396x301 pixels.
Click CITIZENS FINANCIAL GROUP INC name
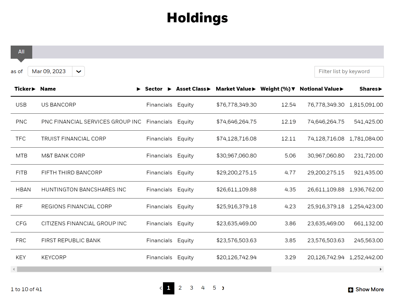pyautogui.click(x=84, y=224)
